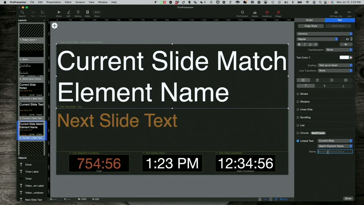Click the add-element plus icon on canvas
Image resolution: width=364 pixels, height=205 pixels.
click(55, 26)
